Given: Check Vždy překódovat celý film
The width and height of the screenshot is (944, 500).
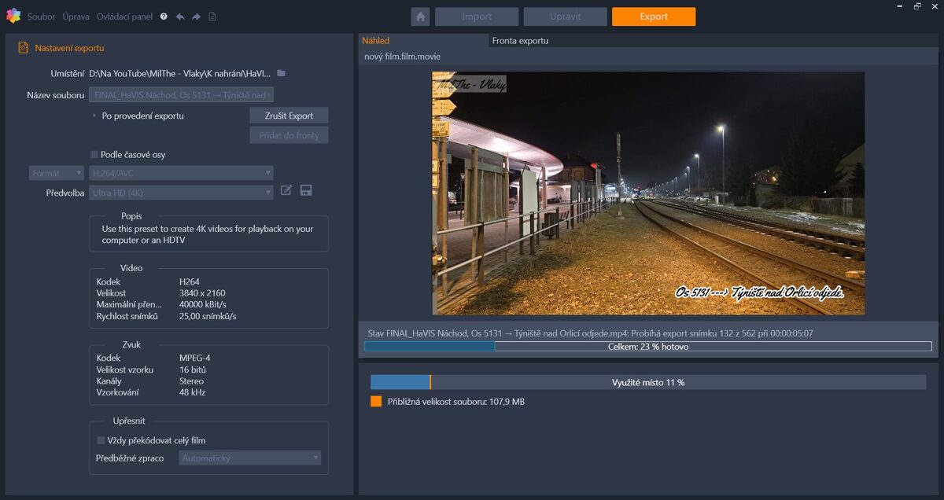Looking at the screenshot, I should click(x=99, y=440).
